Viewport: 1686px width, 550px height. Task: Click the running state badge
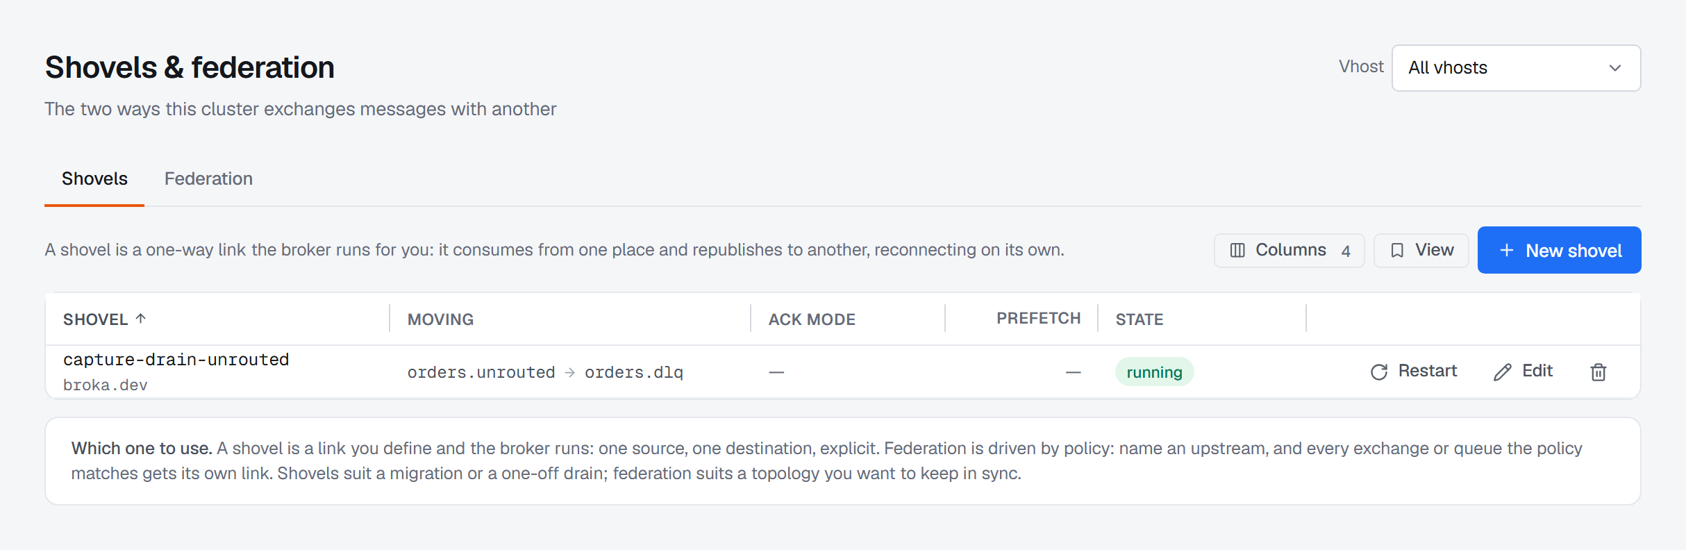point(1154,372)
